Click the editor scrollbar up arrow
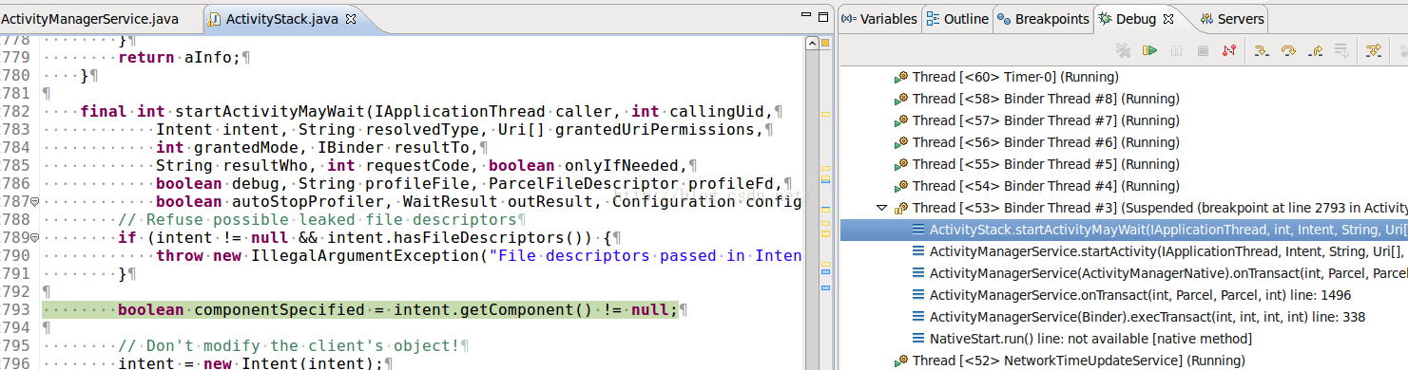The height and width of the screenshot is (370, 1408). [812, 43]
